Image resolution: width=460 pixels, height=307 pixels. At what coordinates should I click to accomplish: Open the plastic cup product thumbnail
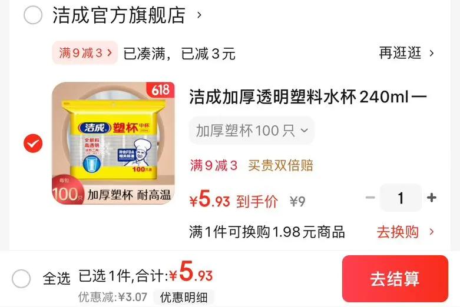pos(113,143)
